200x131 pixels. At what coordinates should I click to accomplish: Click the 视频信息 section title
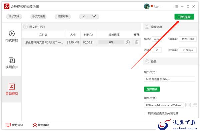[156, 27]
